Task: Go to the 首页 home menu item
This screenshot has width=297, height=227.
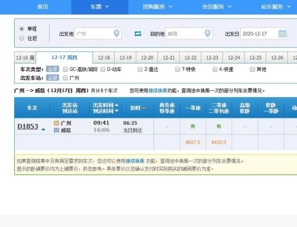Action: (43, 7)
